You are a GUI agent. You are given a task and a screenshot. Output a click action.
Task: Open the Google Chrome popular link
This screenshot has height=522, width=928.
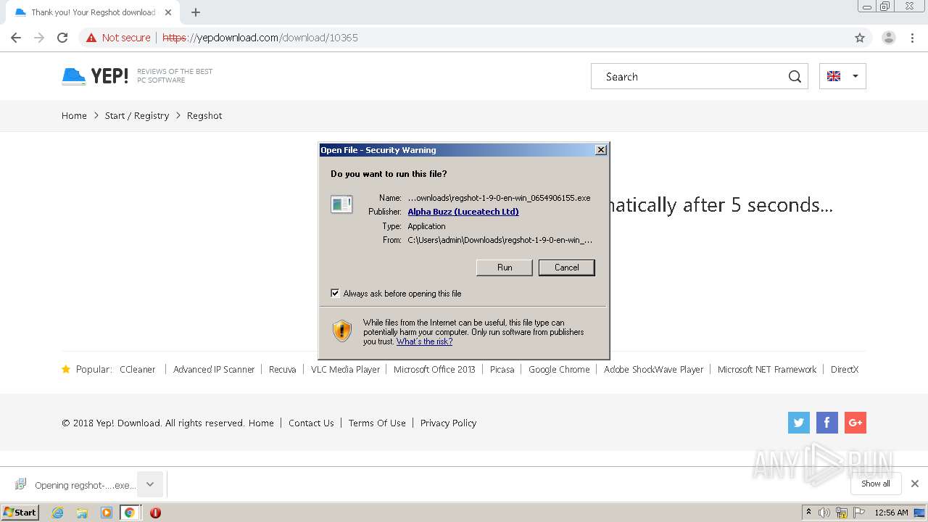559,369
